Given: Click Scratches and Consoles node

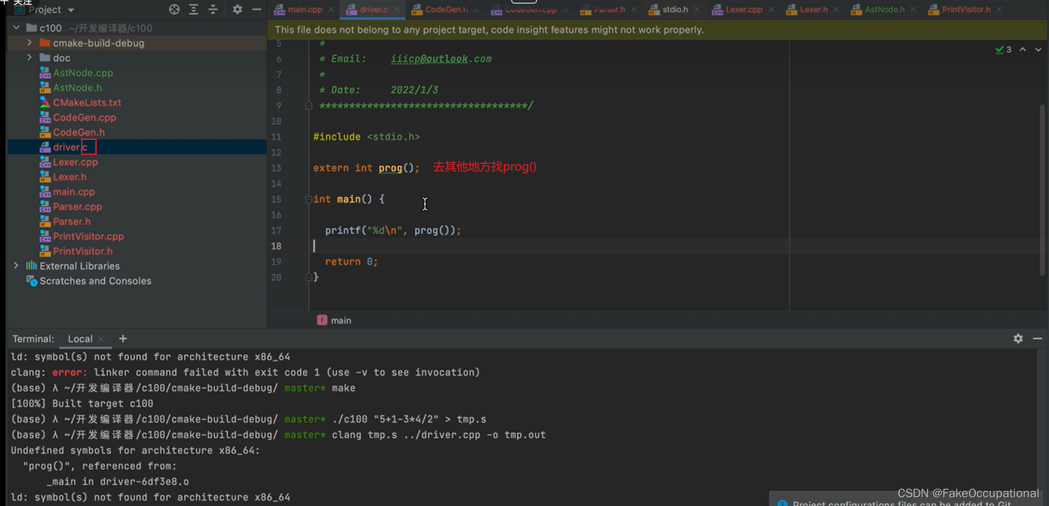Looking at the screenshot, I should (95, 281).
